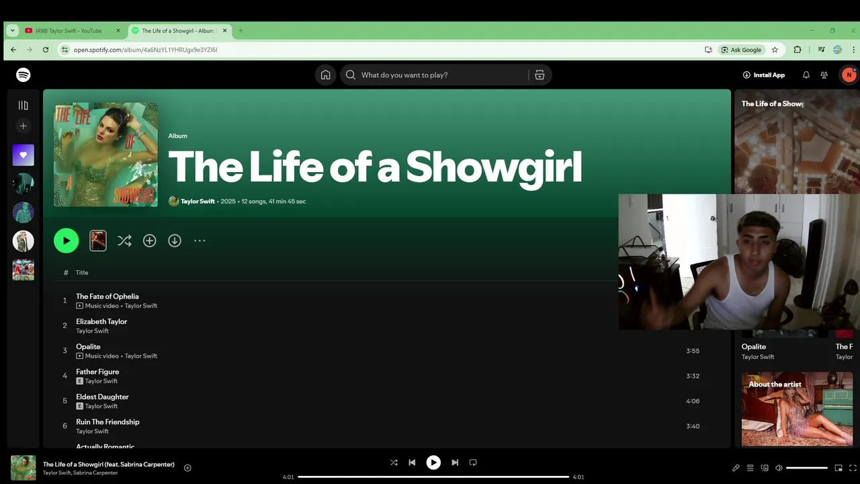The width and height of the screenshot is (860, 484).
Task: Open the notifications bell
Action: pyautogui.click(x=806, y=75)
